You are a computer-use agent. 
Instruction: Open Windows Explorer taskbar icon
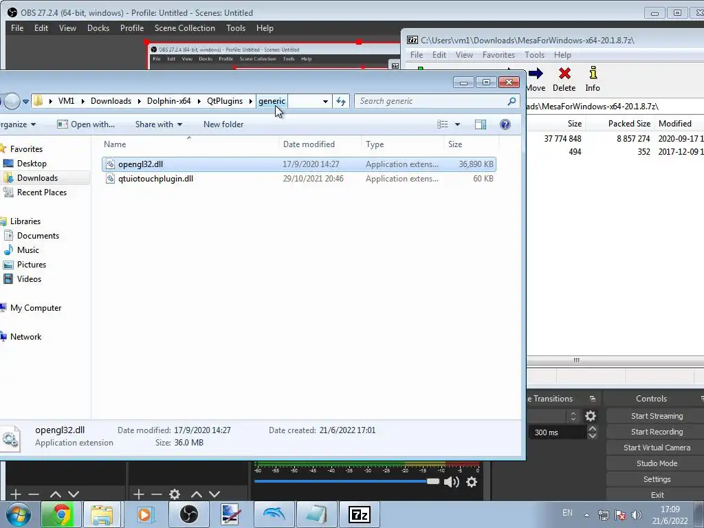tap(102, 514)
